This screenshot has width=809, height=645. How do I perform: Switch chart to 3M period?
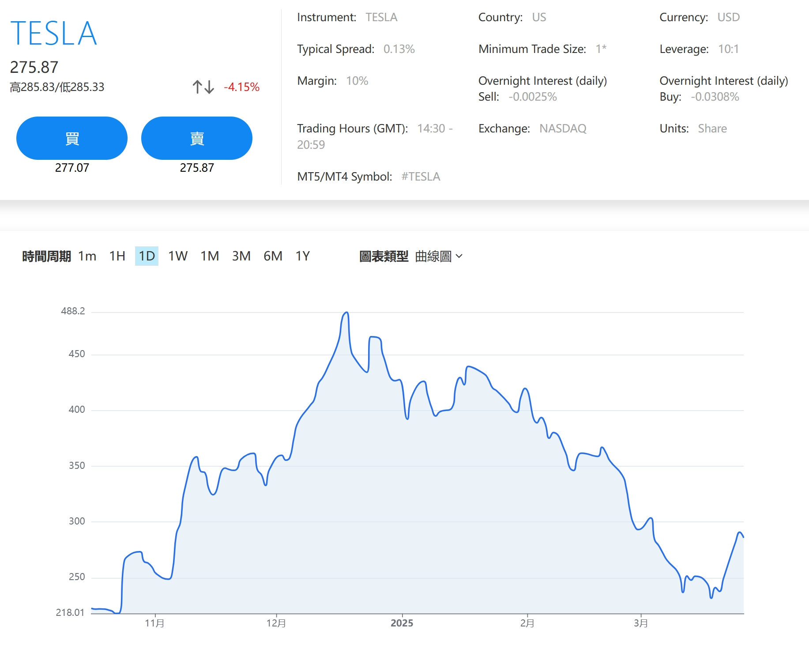(241, 256)
